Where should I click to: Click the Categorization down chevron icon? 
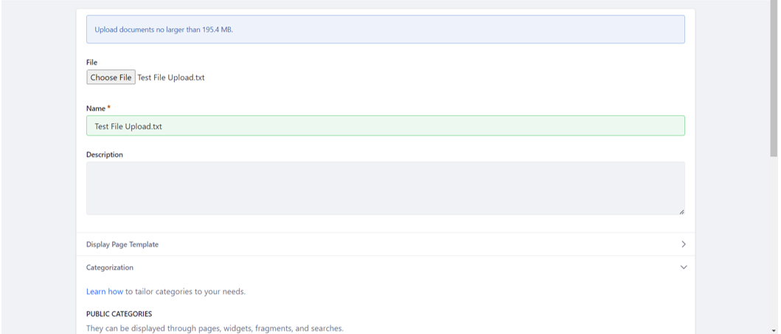(684, 268)
